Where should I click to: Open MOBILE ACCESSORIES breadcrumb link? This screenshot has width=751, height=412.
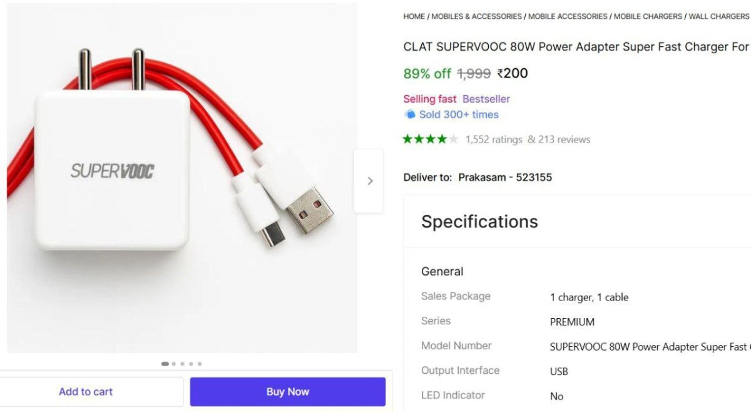[x=568, y=16]
